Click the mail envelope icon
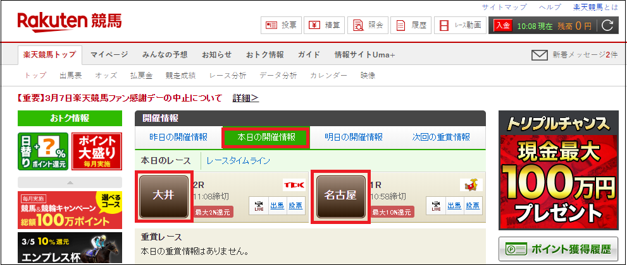Image resolution: width=627 pixels, height=265 pixels. point(540,55)
